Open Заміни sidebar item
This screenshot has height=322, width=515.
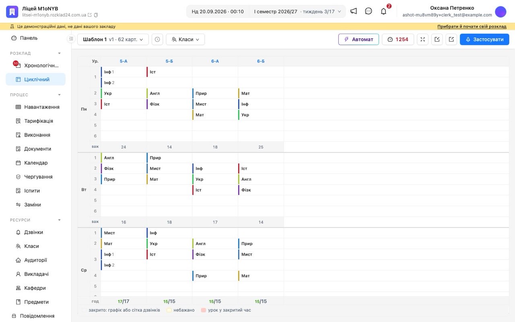(x=35, y=204)
